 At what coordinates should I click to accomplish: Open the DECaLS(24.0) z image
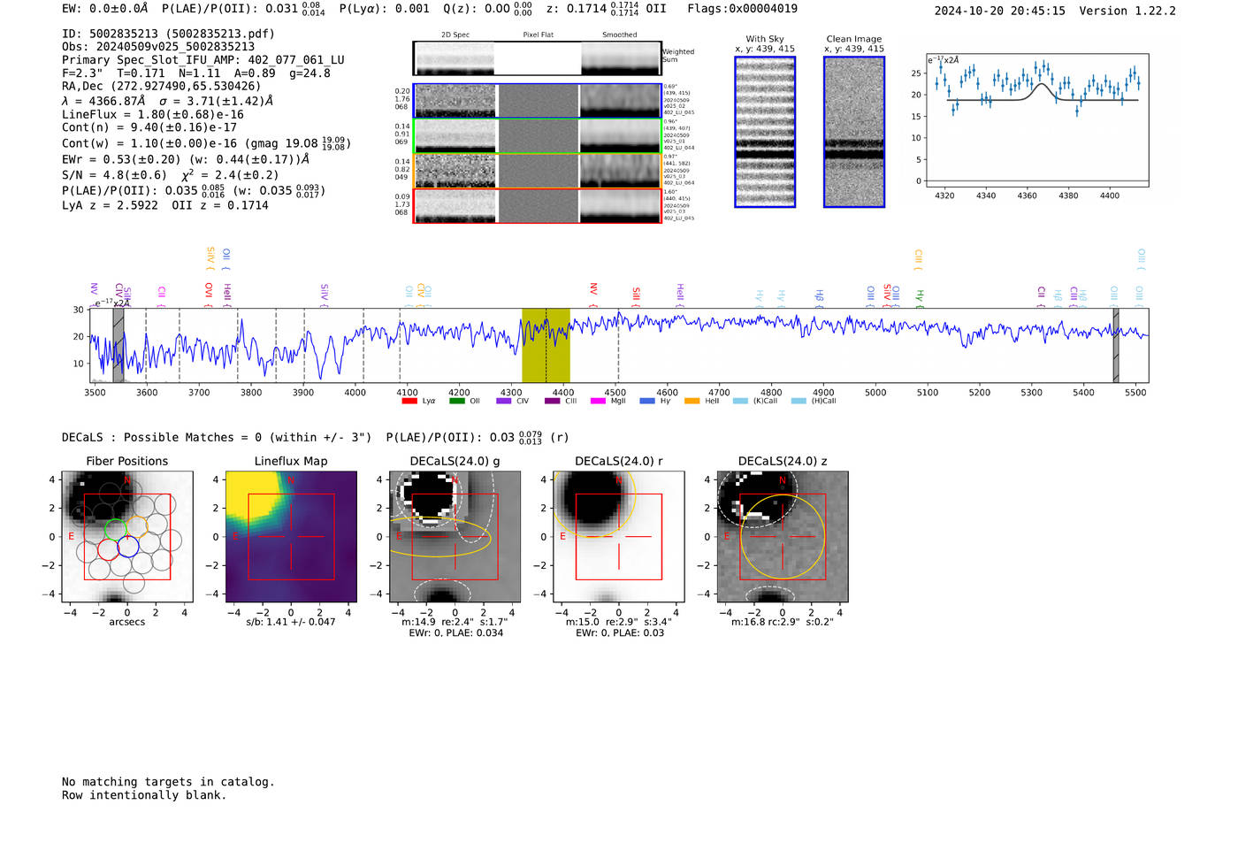coord(783,537)
